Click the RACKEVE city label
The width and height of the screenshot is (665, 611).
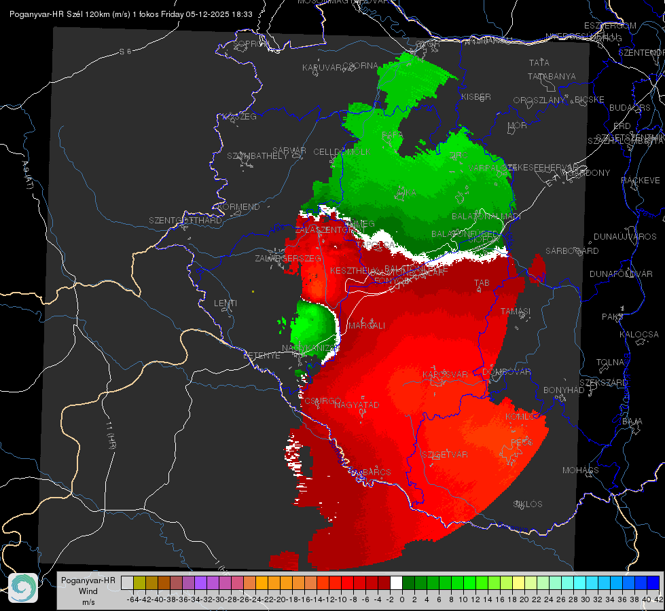641,180
